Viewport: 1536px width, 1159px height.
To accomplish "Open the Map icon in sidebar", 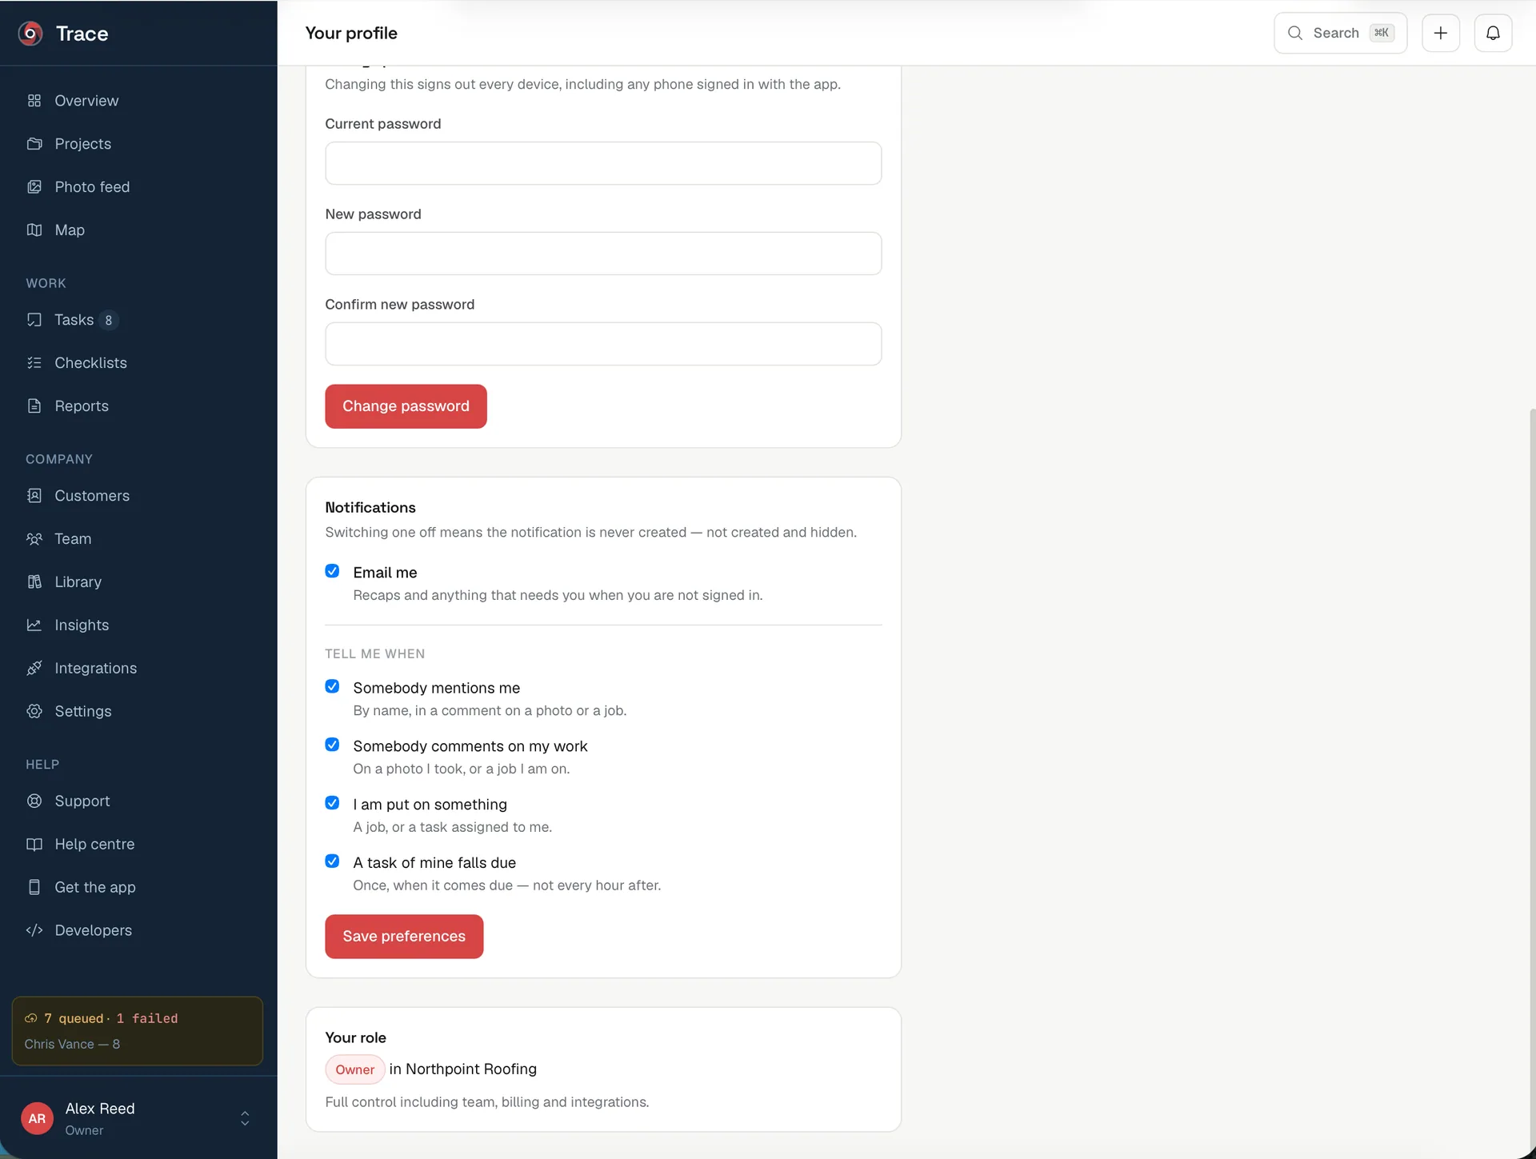I will pos(34,230).
